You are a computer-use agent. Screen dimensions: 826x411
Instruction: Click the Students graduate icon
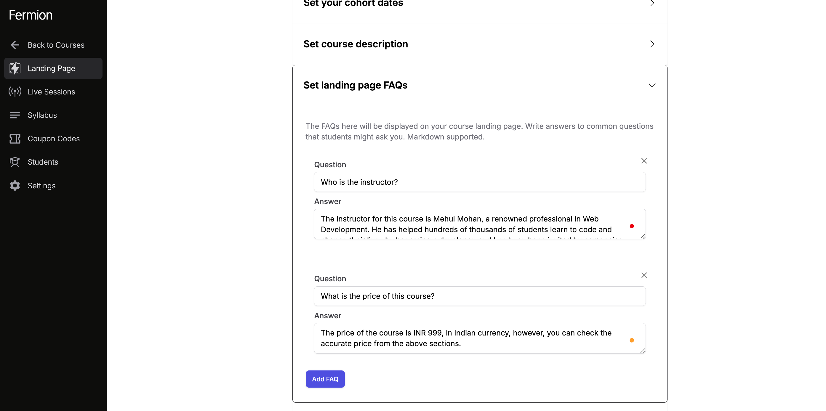pyautogui.click(x=15, y=162)
